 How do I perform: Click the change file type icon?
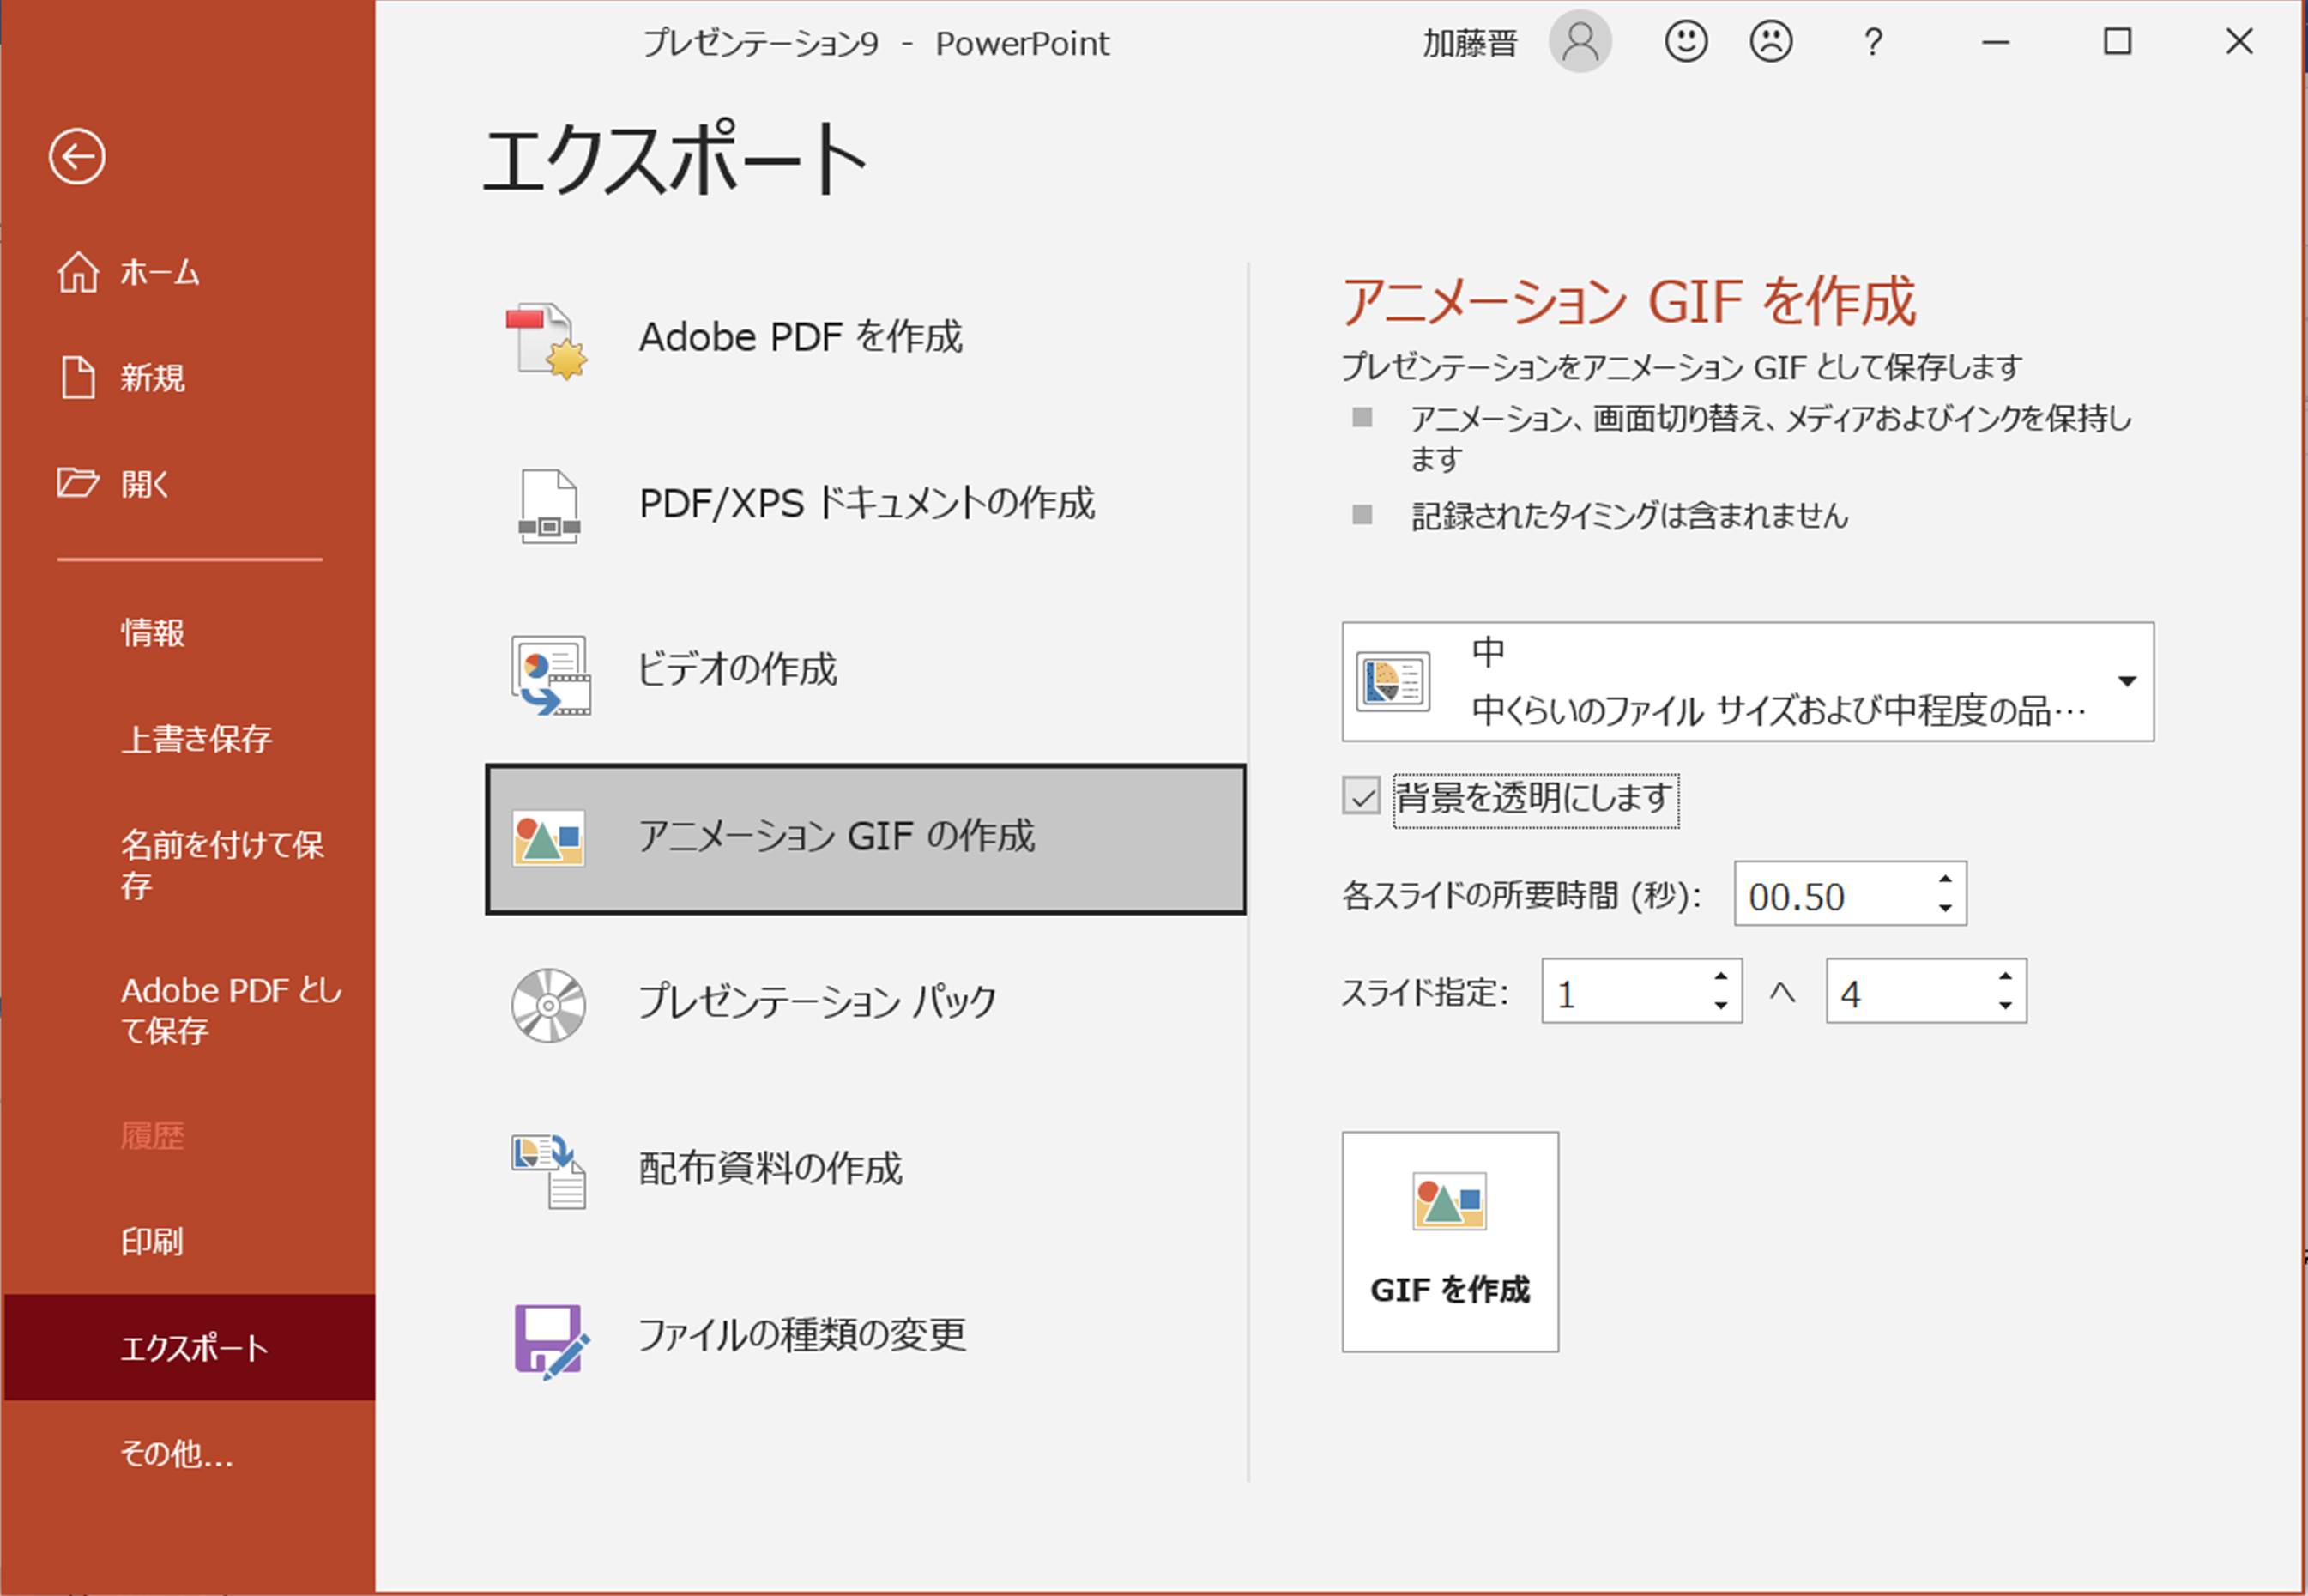(550, 1340)
